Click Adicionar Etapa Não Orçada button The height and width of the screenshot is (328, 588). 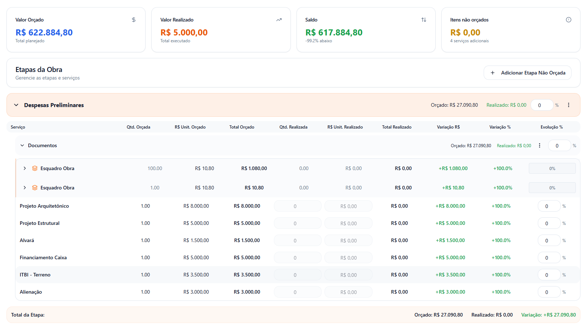click(x=527, y=73)
